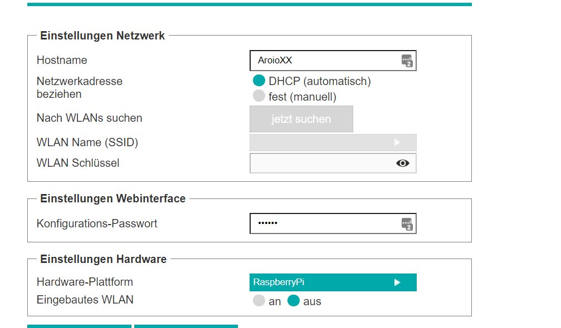Click the 'Hardware-Plattform' label text
Viewport: 561px width, 328px height.
coord(85,282)
